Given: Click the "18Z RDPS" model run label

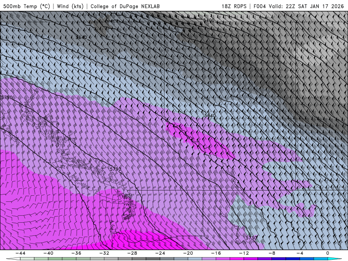Looking at the screenshot, I should tap(234, 6).
